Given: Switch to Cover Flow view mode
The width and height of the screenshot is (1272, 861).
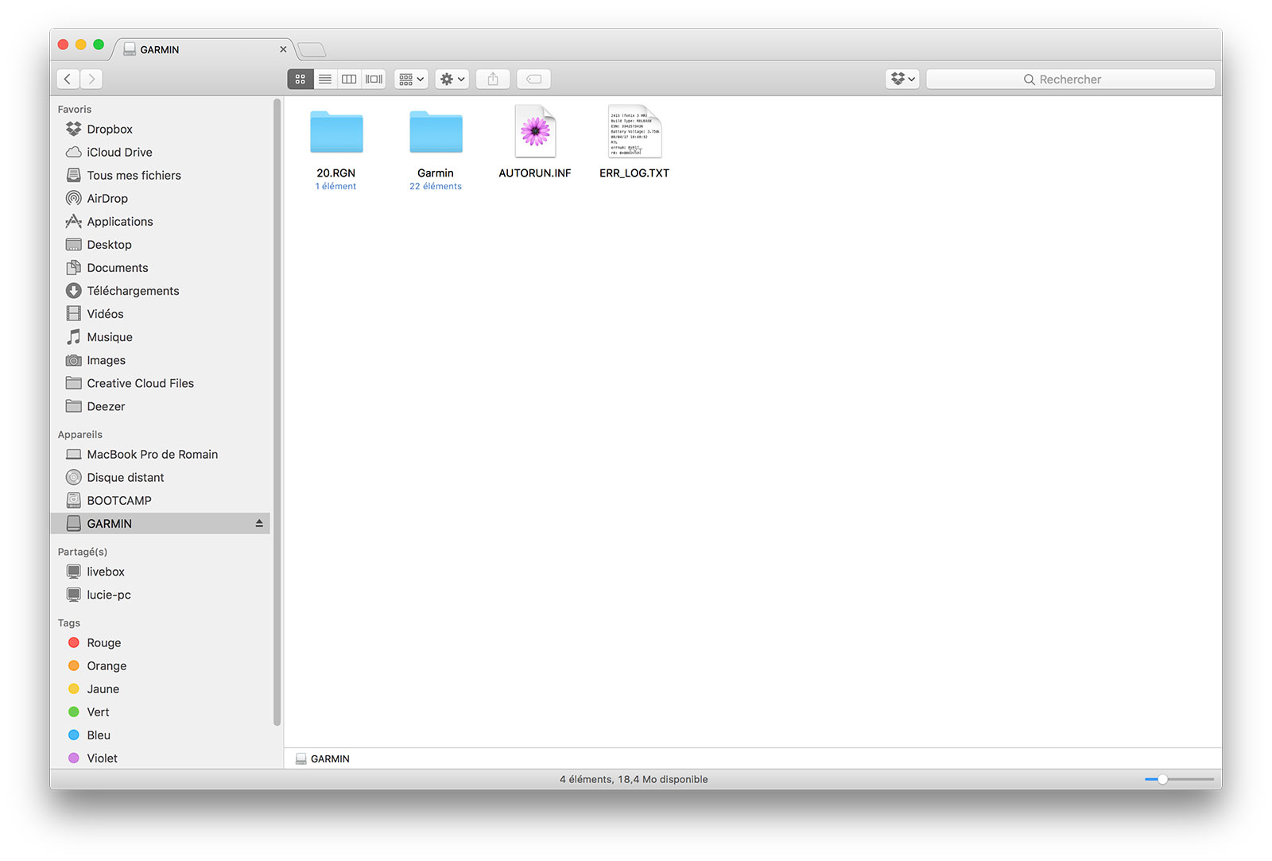Looking at the screenshot, I should [374, 79].
